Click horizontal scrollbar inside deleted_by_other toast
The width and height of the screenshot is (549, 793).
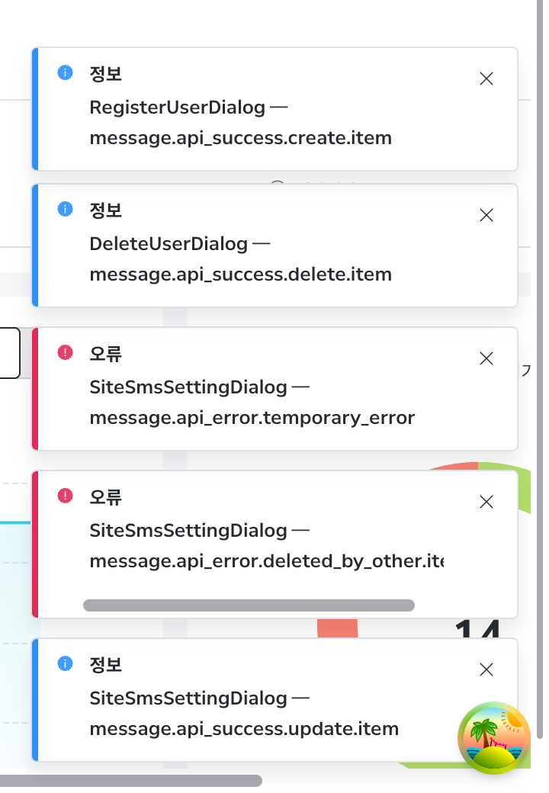[249, 605]
